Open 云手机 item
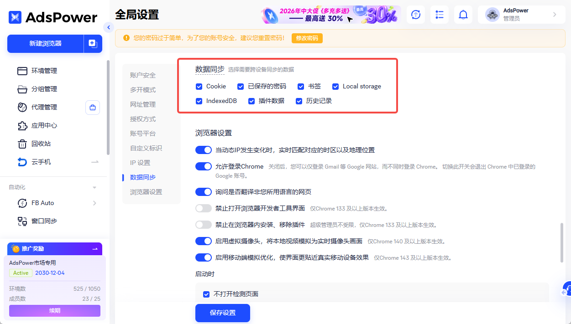The image size is (571, 324). 41,162
